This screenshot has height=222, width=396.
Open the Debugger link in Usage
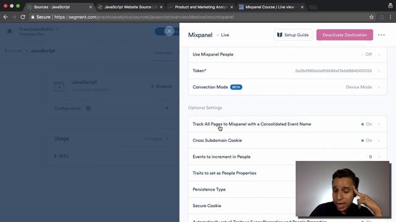[155, 139]
